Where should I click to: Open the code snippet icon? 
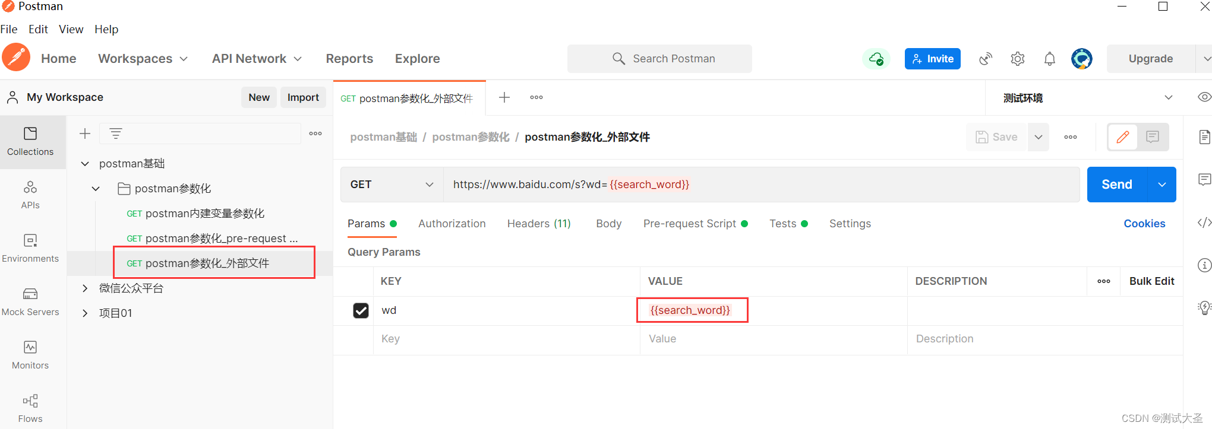point(1204,223)
